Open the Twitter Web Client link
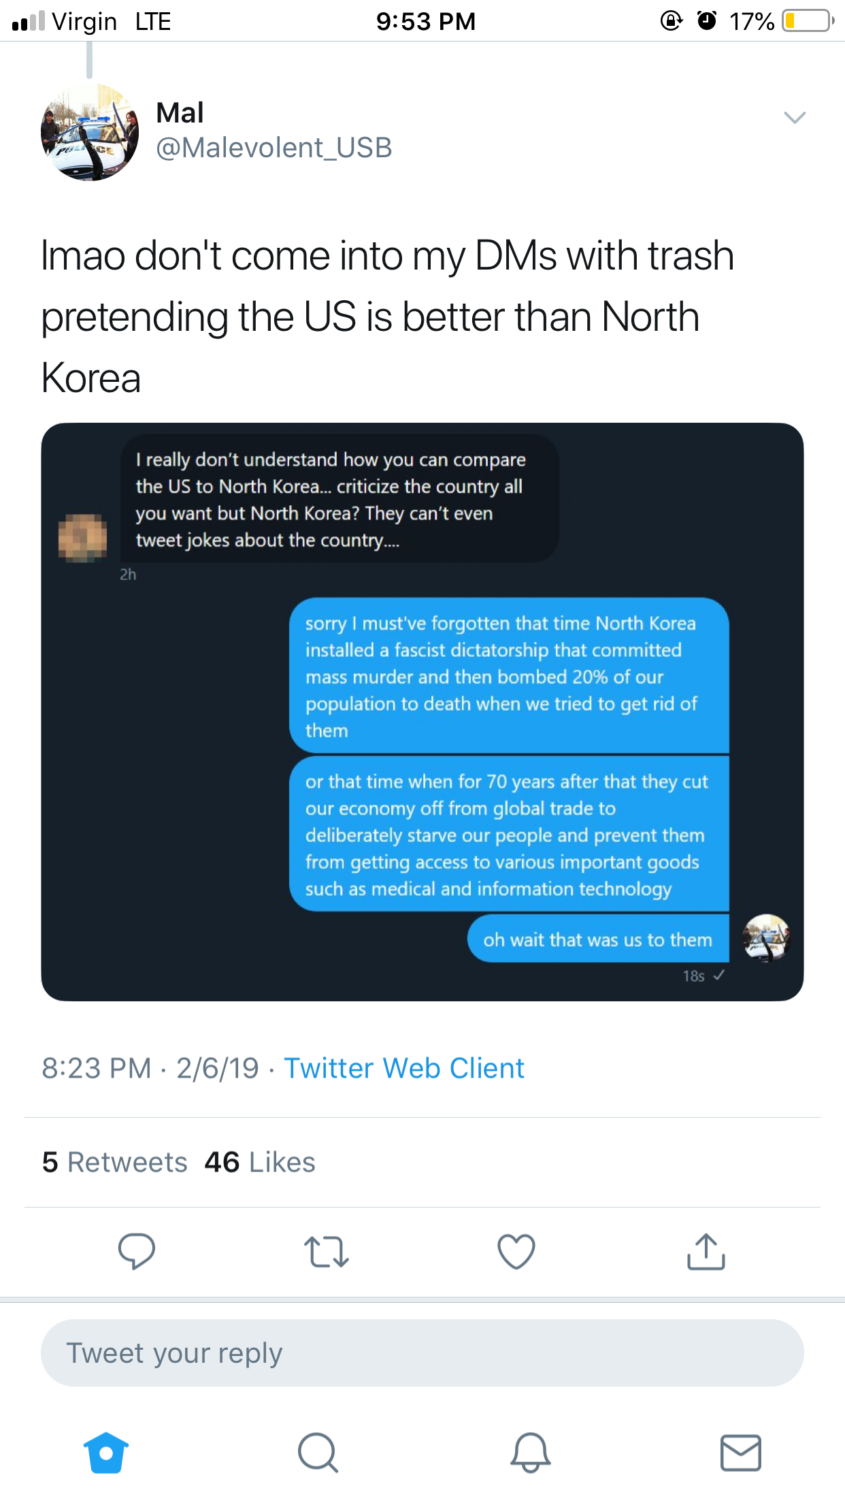Viewport: 845px width, 1503px height. 404,1068
